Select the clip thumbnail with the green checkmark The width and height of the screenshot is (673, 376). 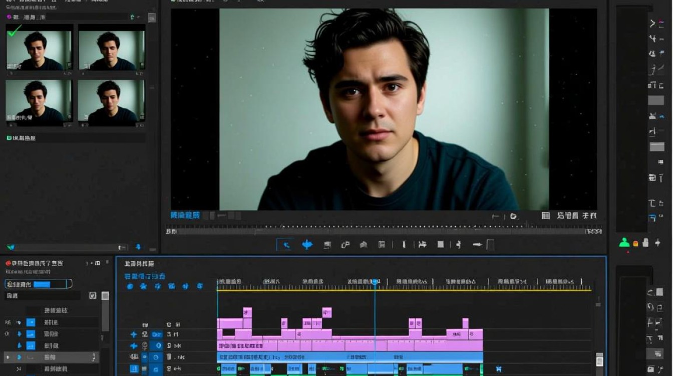[x=39, y=48]
